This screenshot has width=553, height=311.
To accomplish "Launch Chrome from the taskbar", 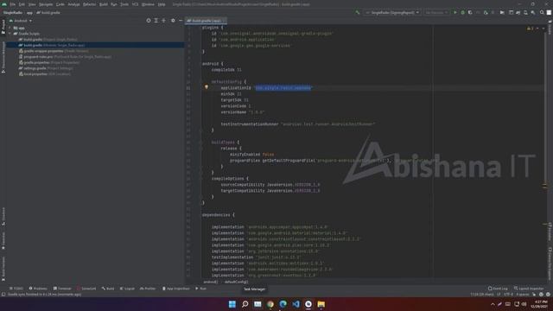I will pos(270,304).
